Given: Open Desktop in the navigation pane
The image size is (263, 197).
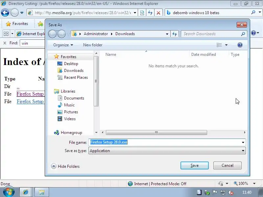Looking at the screenshot, I should click(71, 64).
